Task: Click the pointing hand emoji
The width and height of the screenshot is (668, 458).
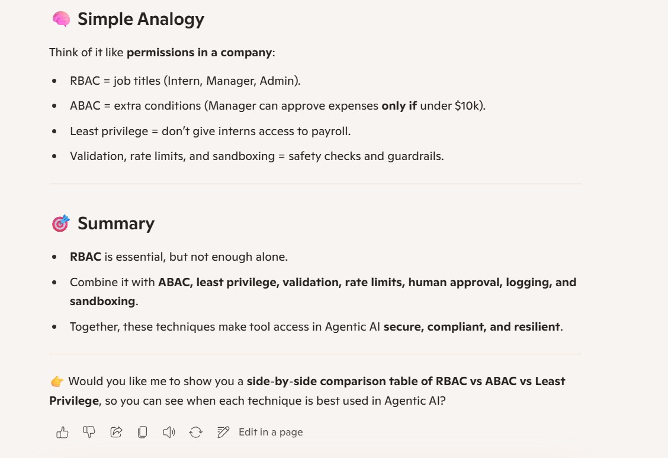Action: [x=57, y=382]
